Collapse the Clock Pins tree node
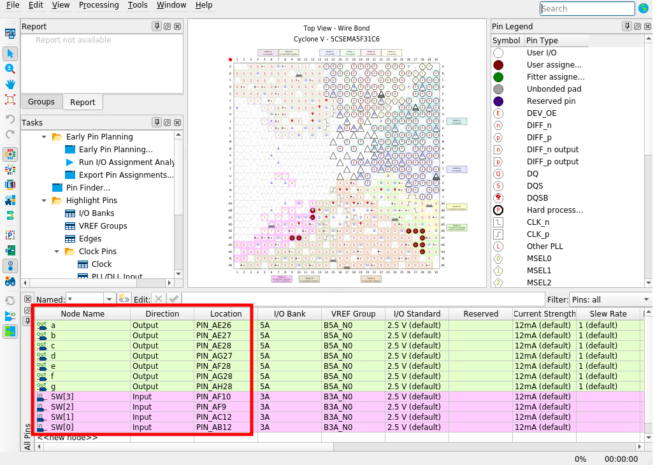655x465 pixels. [57, 252]
